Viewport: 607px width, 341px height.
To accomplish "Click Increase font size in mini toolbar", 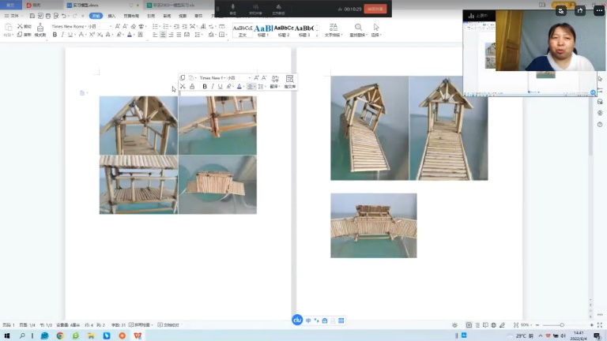I will coord(256,78).
